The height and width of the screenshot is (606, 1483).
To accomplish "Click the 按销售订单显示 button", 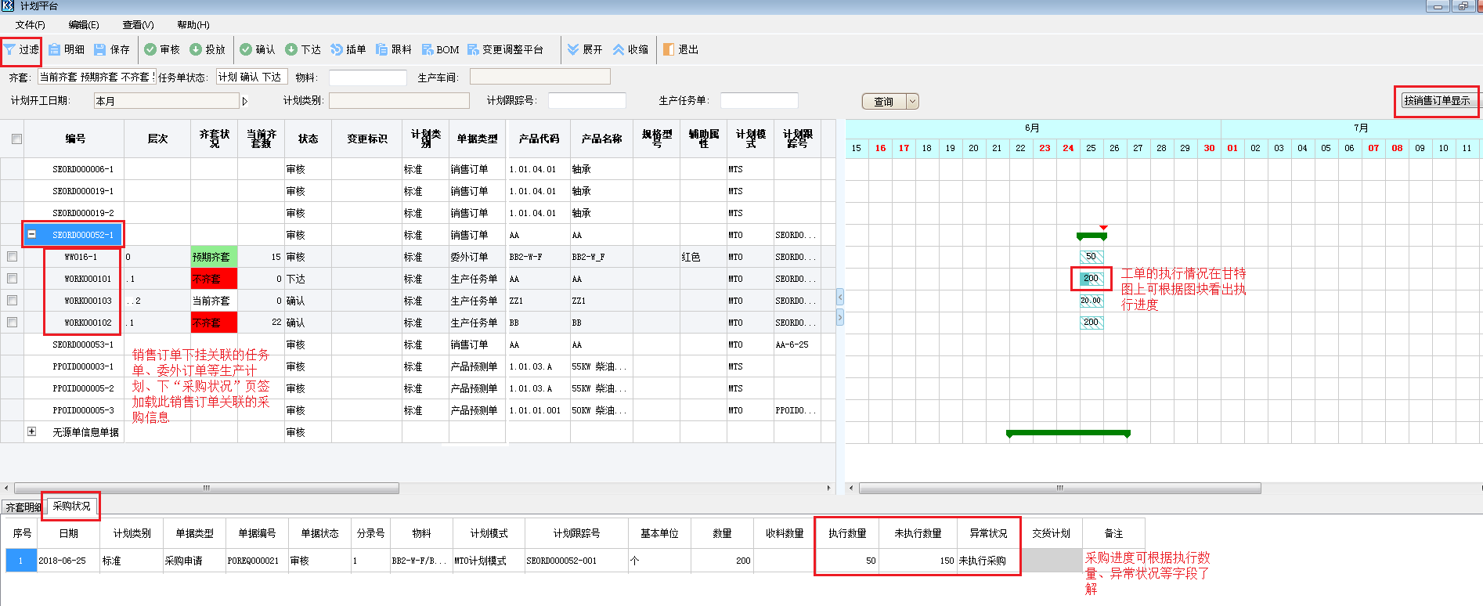I will pos(1437,100).
